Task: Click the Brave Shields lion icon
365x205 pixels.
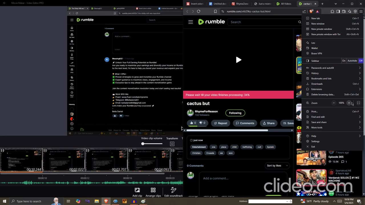Action: (x=311, y=11)
